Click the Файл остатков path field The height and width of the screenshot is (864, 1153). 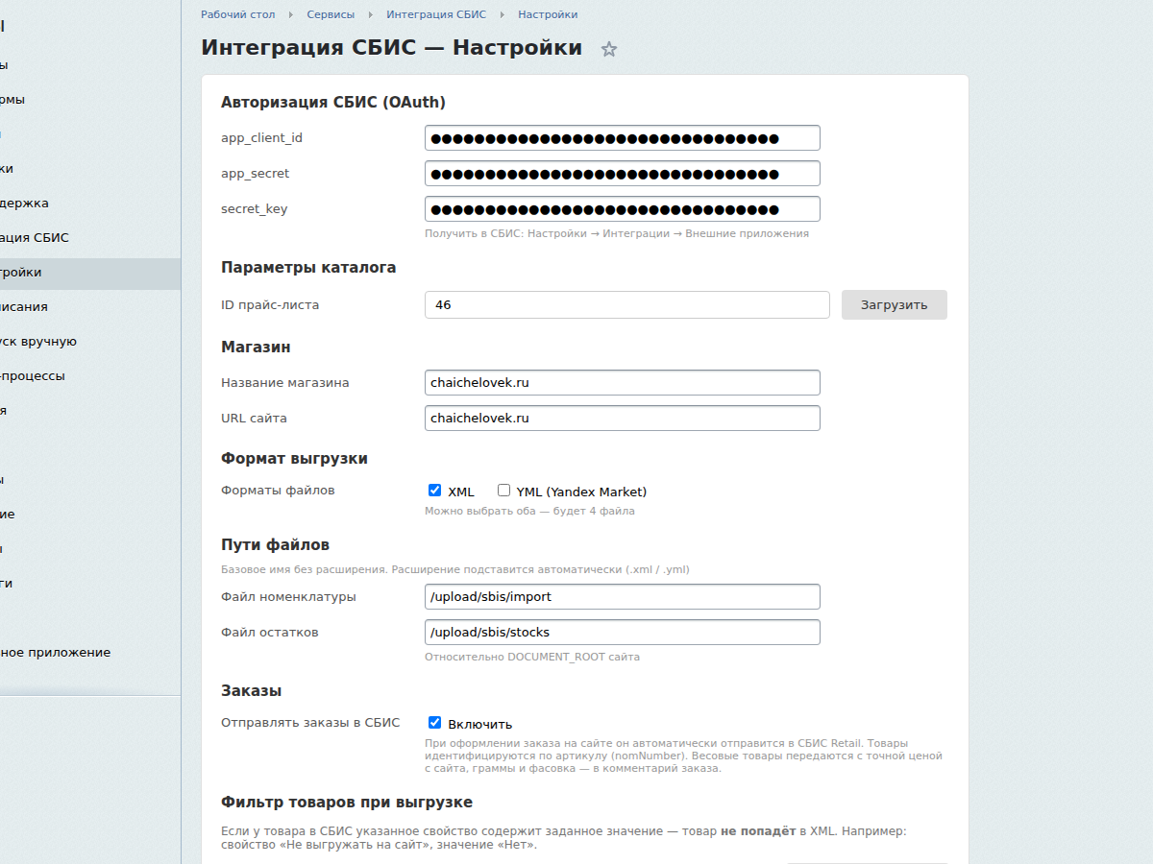click(x=623, y=632)
